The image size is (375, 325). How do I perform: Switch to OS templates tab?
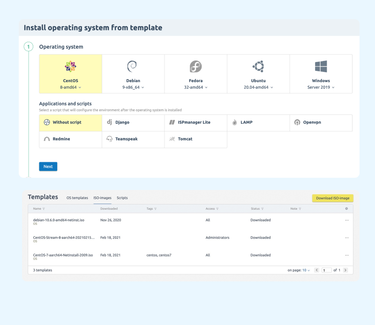77,198
